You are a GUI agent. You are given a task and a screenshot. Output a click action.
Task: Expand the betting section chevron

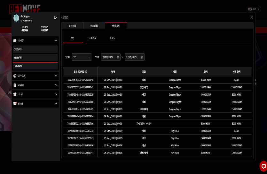(x=56, y=85)
